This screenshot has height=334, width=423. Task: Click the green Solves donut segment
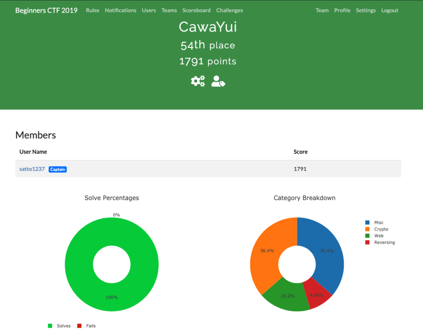click(112, 296)
